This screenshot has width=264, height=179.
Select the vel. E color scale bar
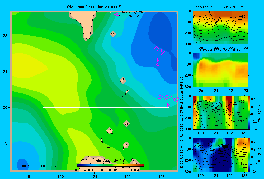pyautogui.click(x=249, y=155)
